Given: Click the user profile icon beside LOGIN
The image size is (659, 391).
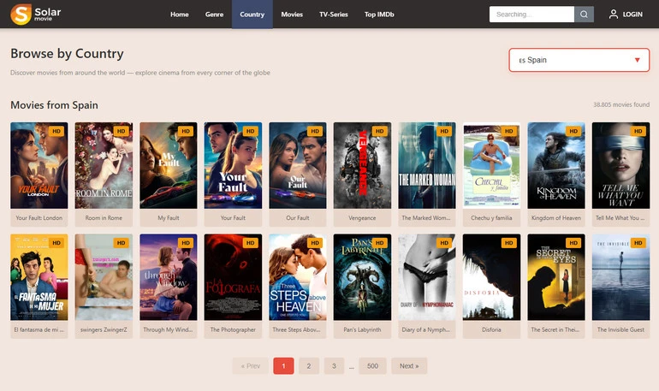Looking at the screenshot, I should coord(613,15).
